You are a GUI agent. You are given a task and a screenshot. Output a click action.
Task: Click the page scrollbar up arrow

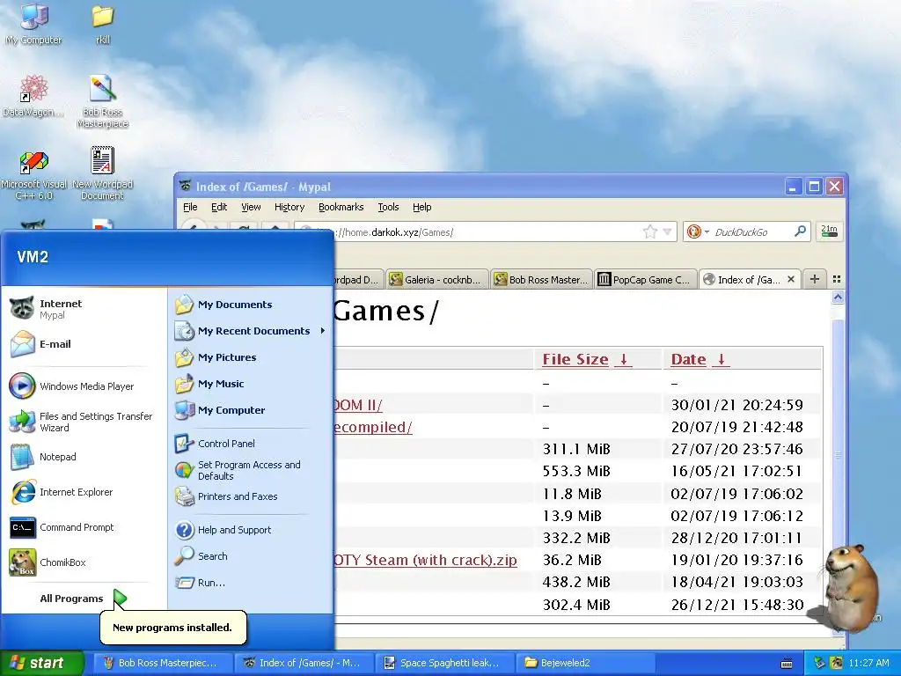(x=838, y=298)
